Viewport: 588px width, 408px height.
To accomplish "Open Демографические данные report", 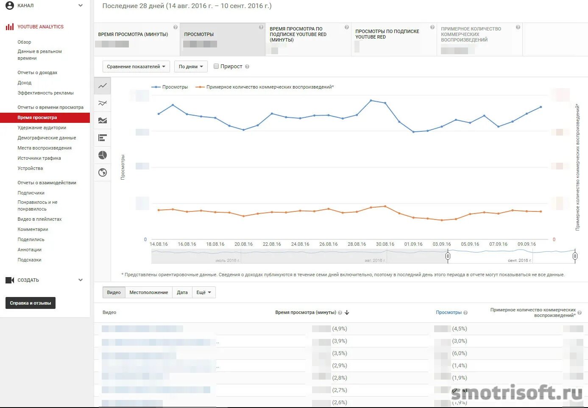I will [x=47, y=138].
